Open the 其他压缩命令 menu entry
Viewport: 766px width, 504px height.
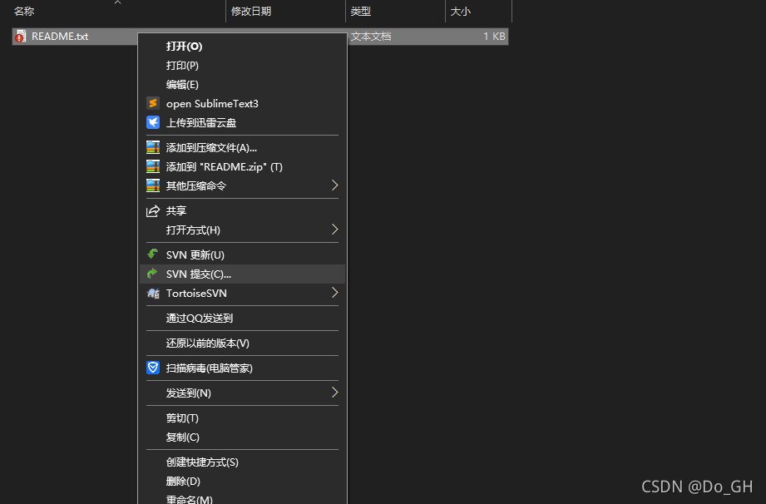[242, 185]
